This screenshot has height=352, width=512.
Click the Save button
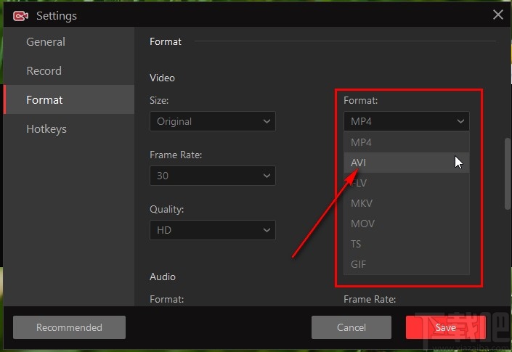pos(446,327)
